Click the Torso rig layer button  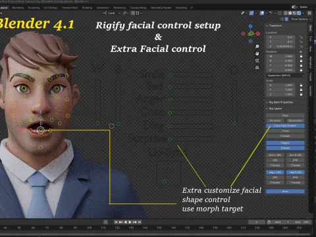[x=285, y=131]
